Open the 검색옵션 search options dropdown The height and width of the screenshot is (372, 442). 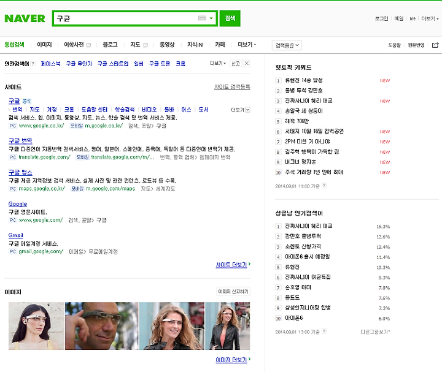287,45
